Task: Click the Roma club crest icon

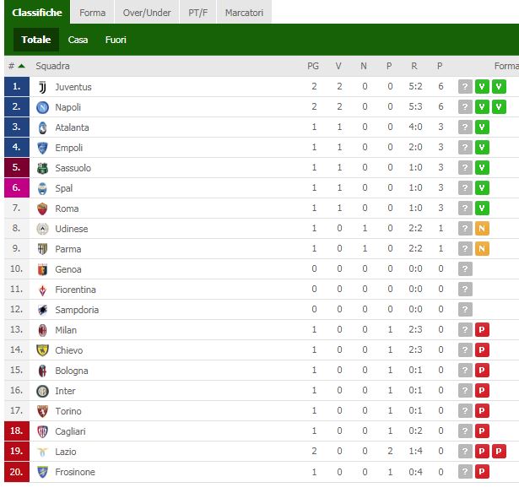Action: coord(42,209)
